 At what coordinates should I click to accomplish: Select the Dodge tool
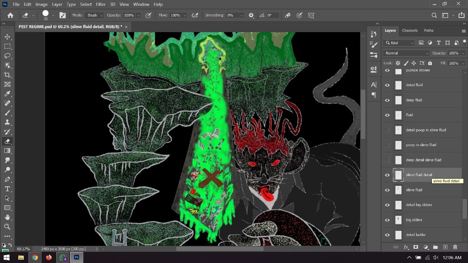7,170
